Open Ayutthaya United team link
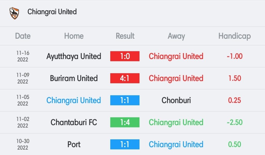This screenshot has width=265, height=155. click(74, 56)
